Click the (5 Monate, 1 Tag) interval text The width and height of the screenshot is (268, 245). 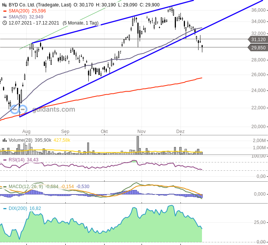80,23
